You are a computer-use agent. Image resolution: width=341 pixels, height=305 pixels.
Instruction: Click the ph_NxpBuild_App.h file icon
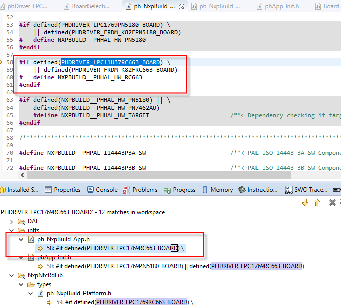point(31,239)
